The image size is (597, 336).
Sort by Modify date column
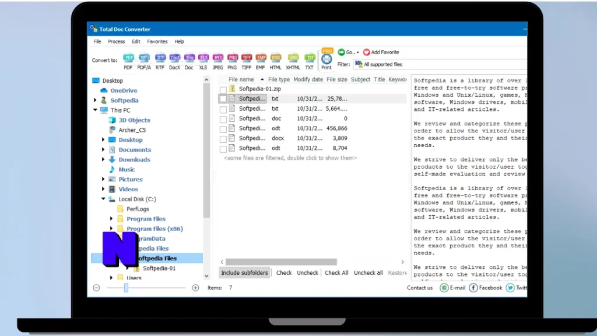[308, 79]
